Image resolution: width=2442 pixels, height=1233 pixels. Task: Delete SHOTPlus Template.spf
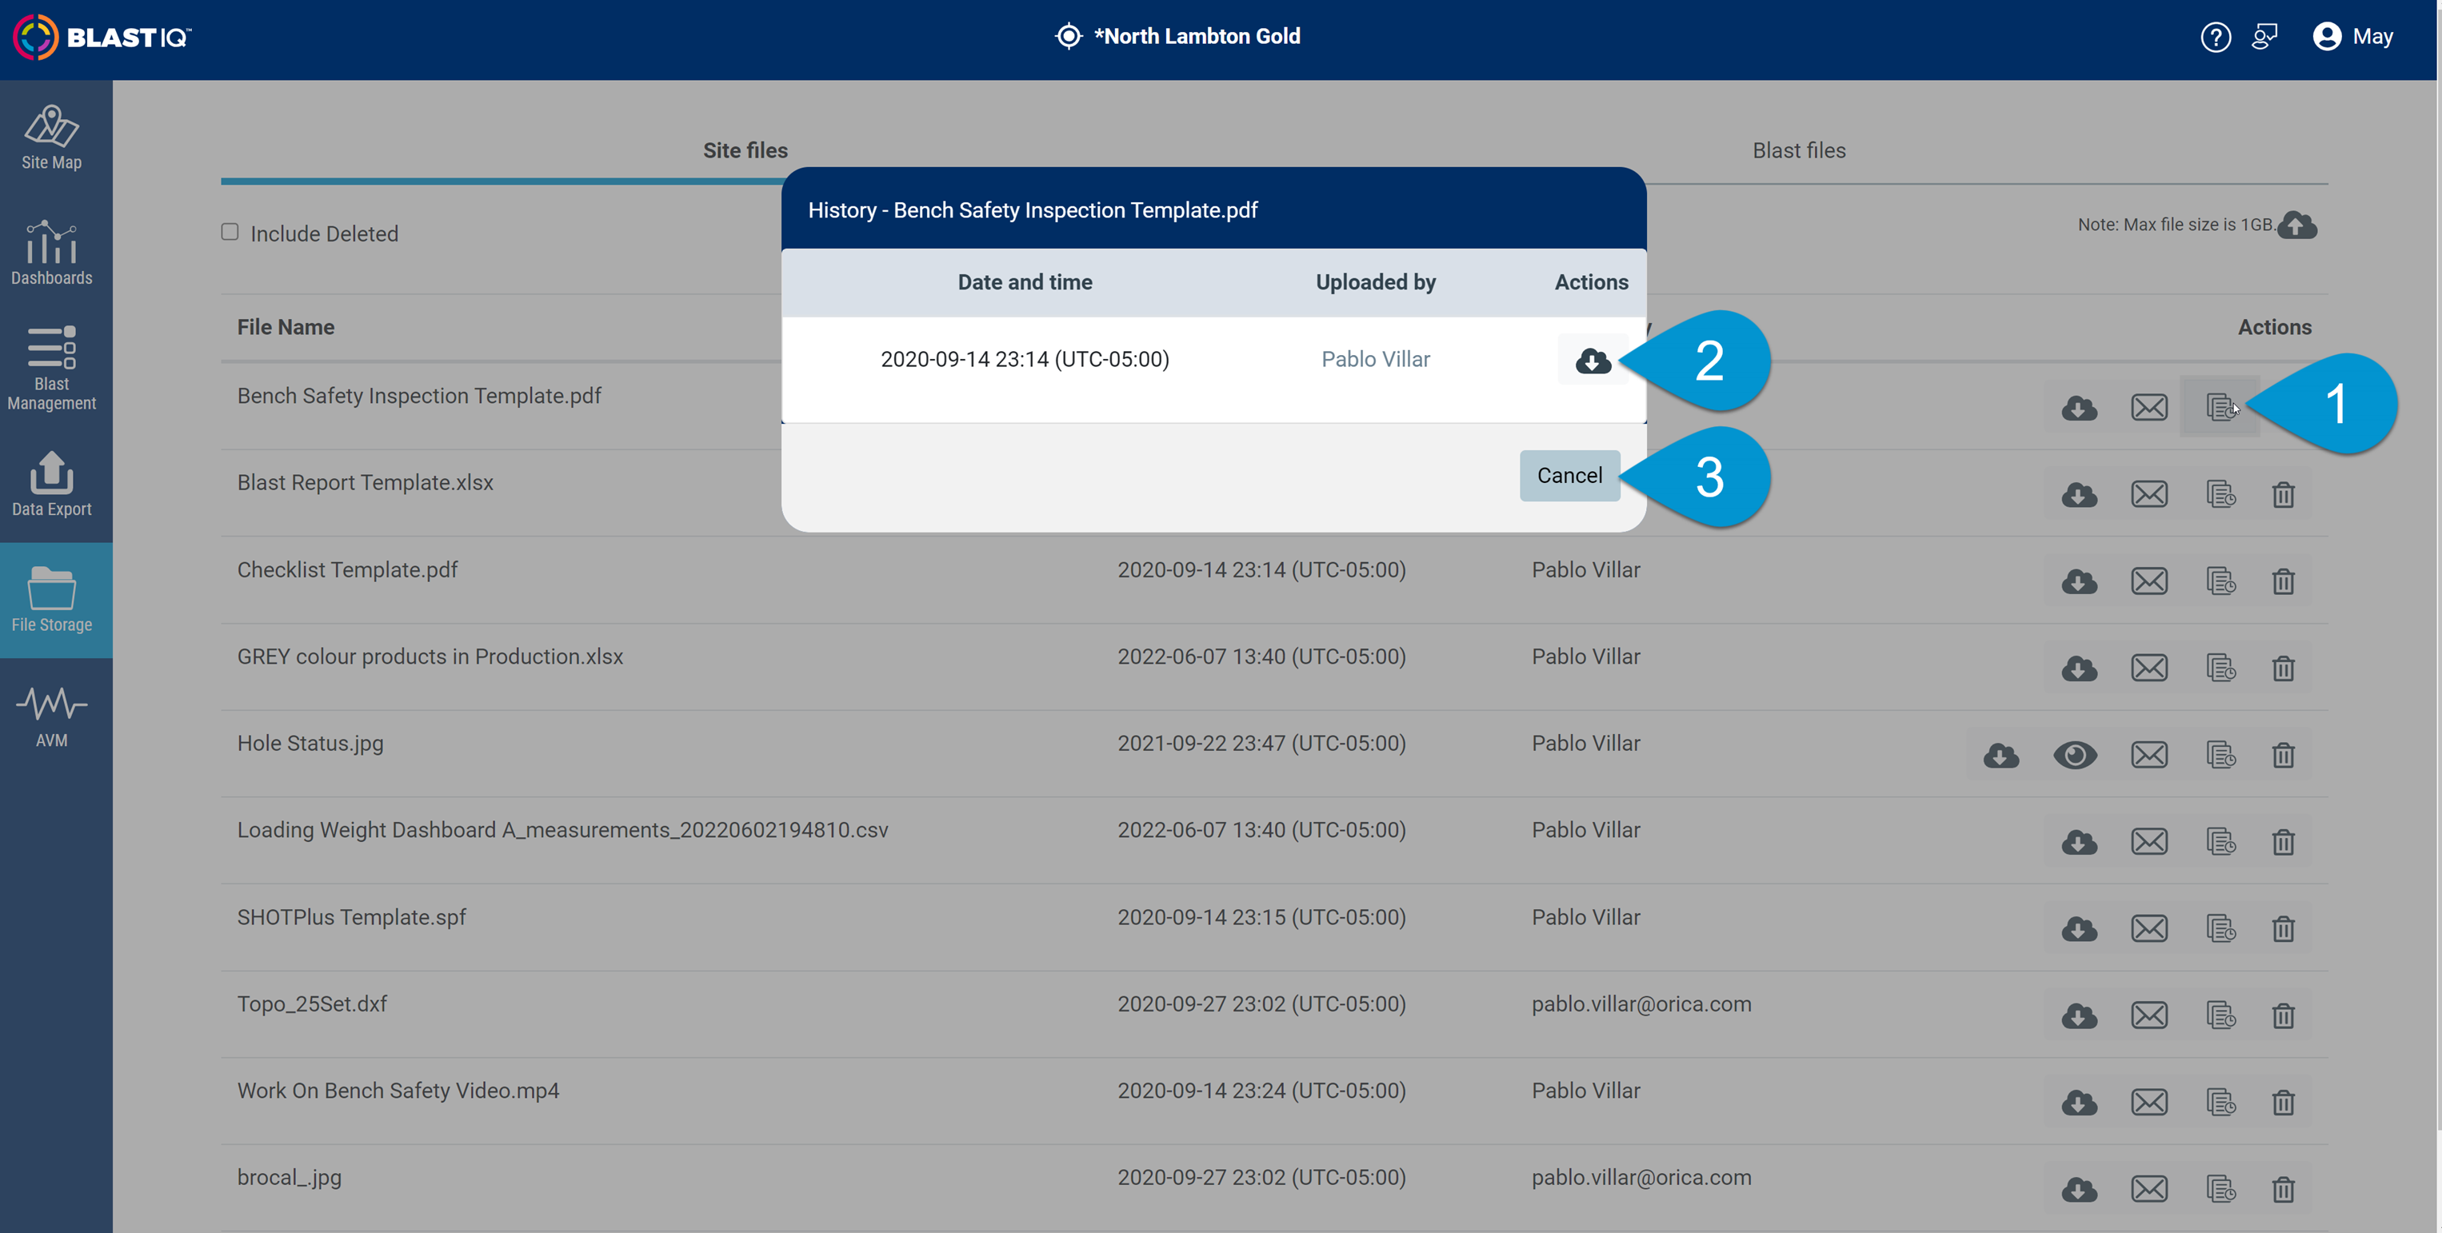2283,929
